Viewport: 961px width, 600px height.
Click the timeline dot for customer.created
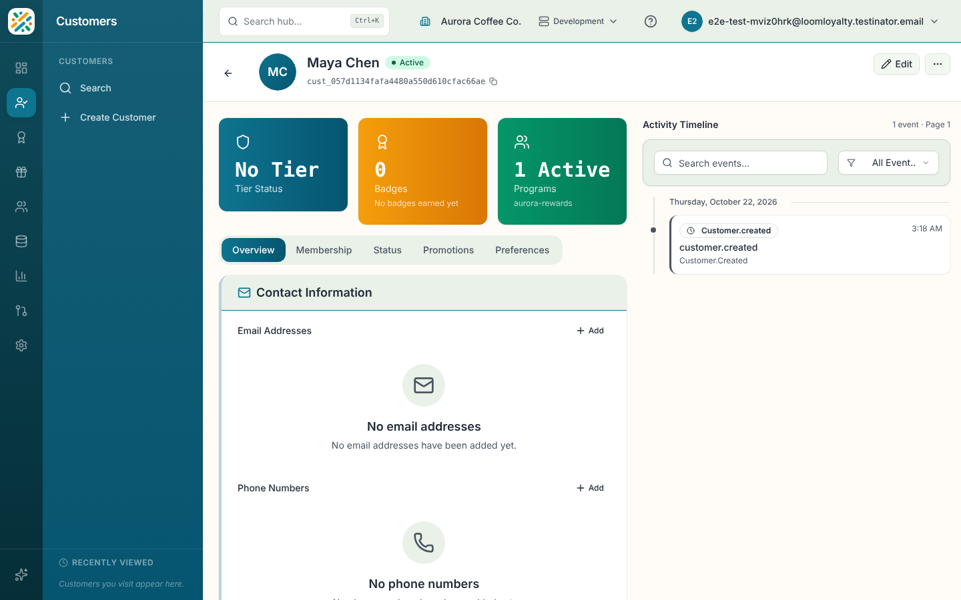tap(653, 230)
